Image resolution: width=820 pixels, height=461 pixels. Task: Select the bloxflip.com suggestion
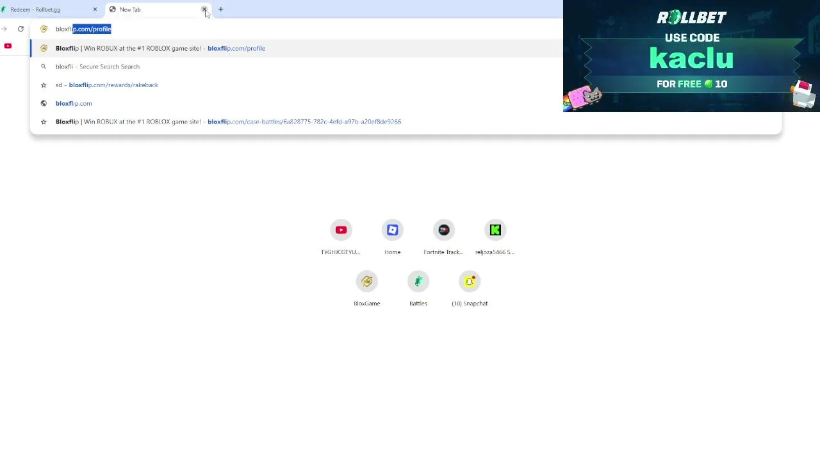pyautogui.click(x=406, y=103)
